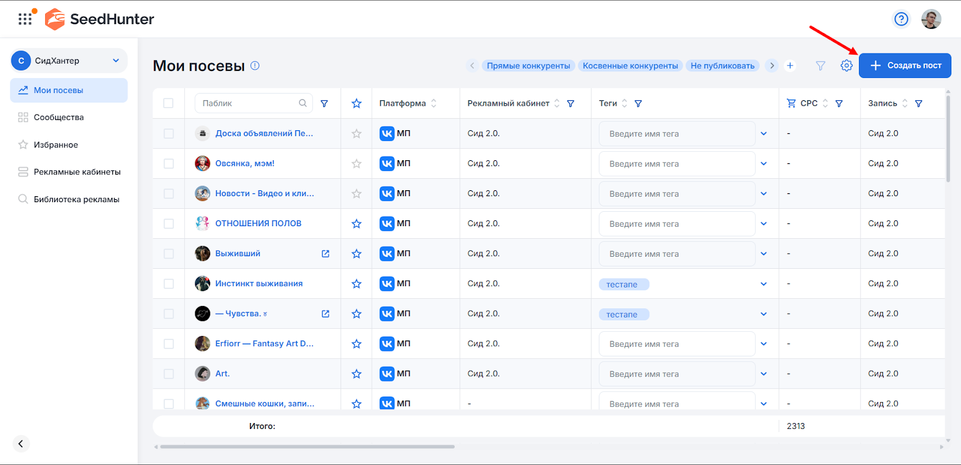961x465 pixels.
Task: Click the help question mark icon
Action: (901, 19)
